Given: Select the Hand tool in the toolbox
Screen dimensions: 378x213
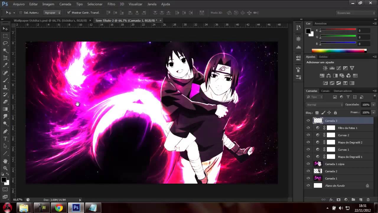Looking at the screenshot, I should (x=5, y=161).
